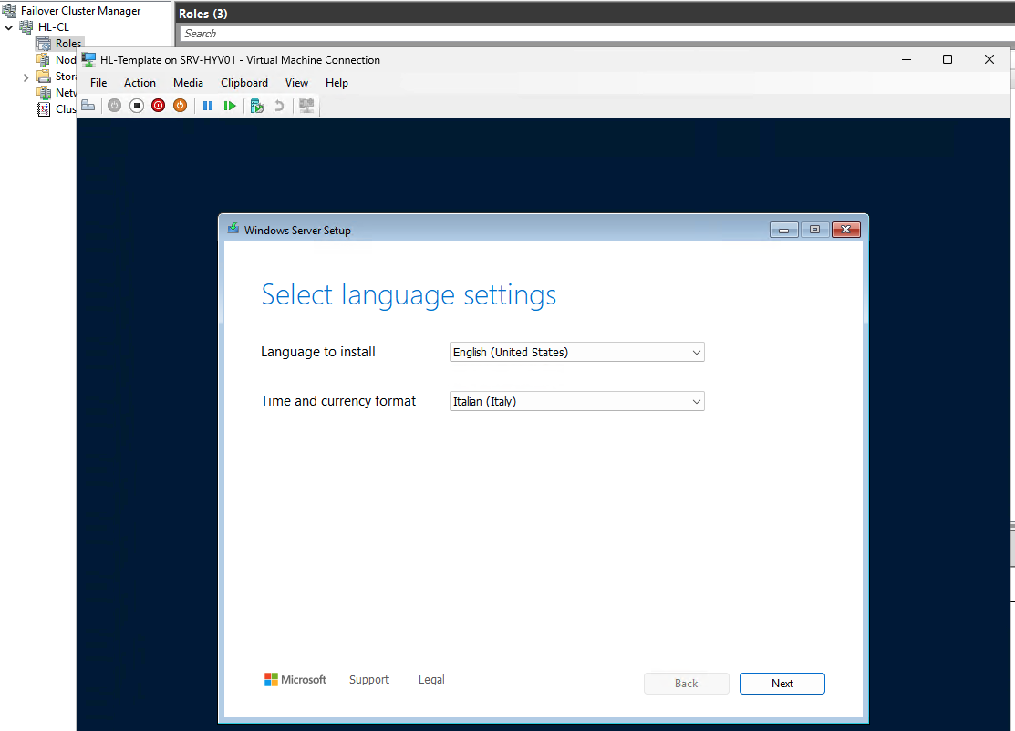Click the green Reset VM icon
Screen dimensions: 1015x731
230,106
